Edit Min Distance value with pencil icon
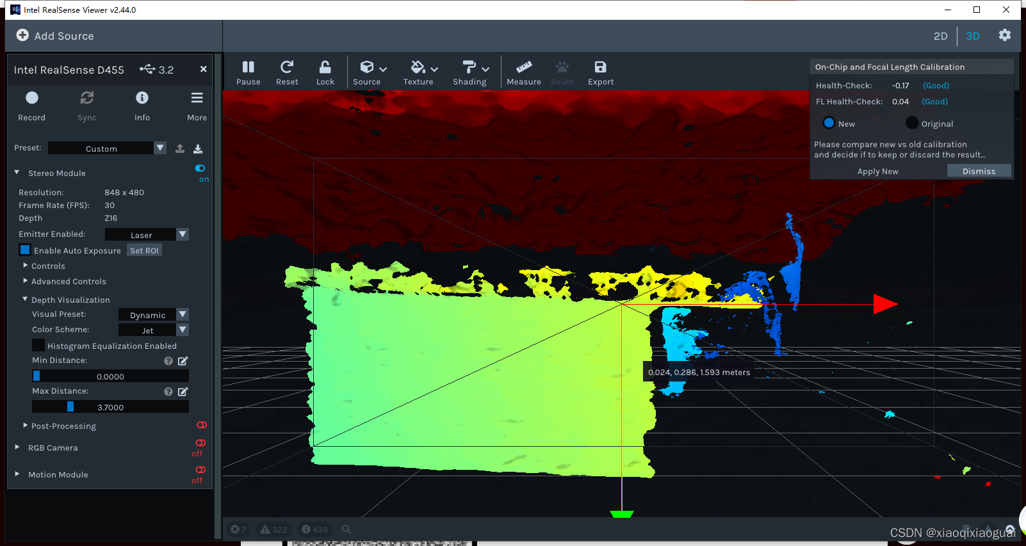Viewport: 1026px width, 546px height. tap(183, 361)
